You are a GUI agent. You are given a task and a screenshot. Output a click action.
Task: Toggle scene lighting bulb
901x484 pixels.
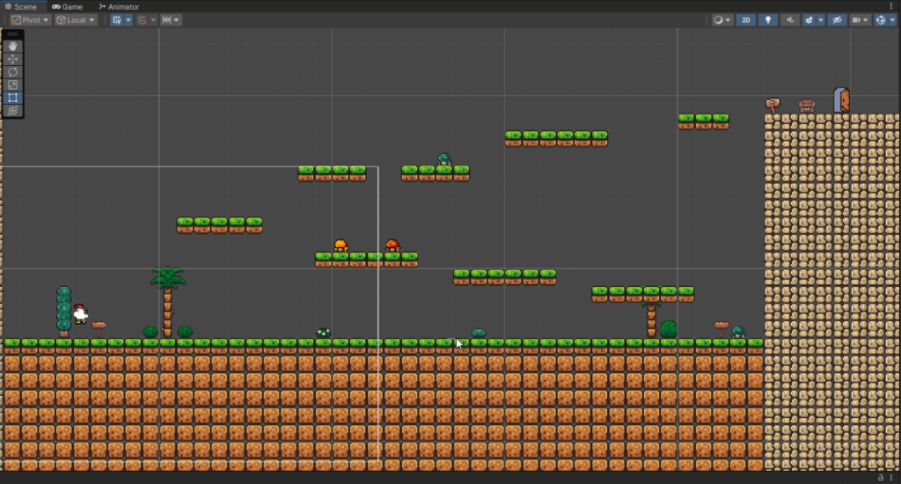768,19
